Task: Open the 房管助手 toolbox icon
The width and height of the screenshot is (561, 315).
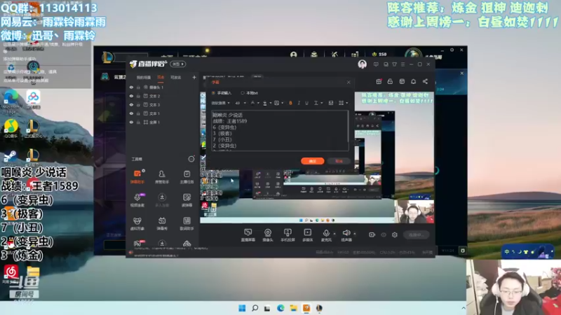Action: [x=162, y=177]
